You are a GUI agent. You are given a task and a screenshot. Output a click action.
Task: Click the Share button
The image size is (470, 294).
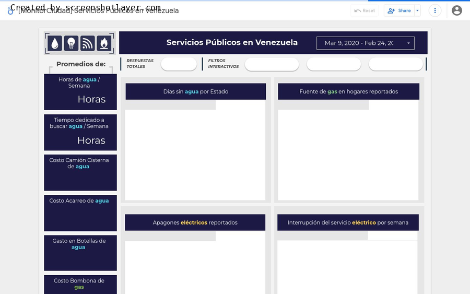(x=399, y=10)
